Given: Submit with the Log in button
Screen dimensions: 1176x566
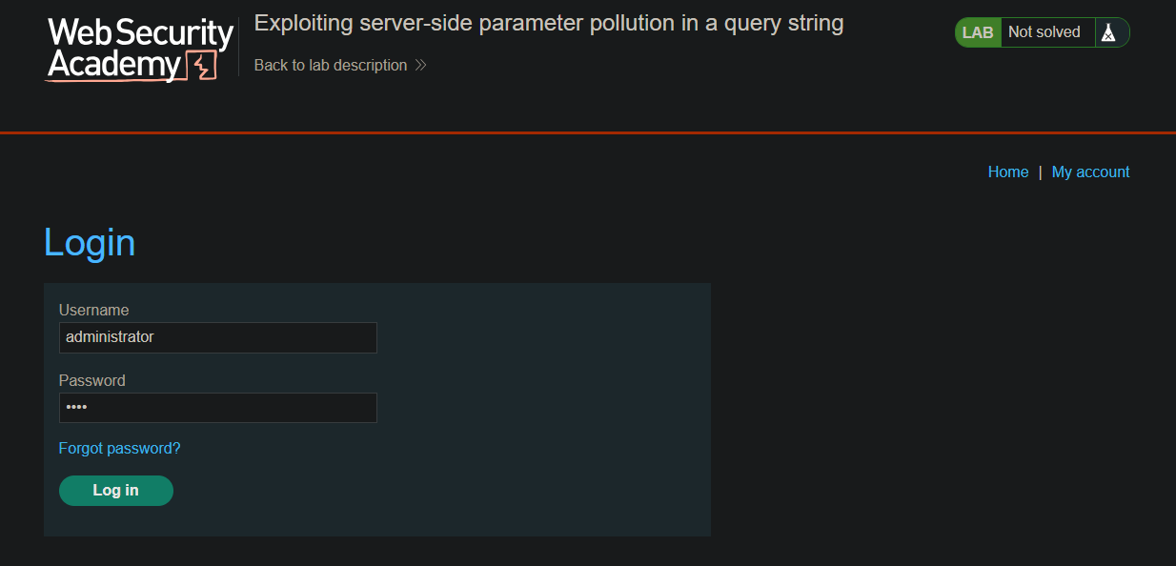Looking at the screenshot, I should 116,491.
